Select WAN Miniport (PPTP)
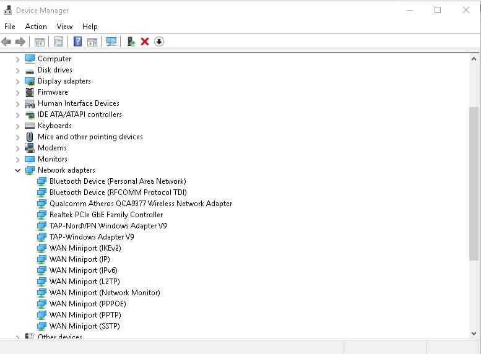The image size is (481, 354). tap(85, 315)
